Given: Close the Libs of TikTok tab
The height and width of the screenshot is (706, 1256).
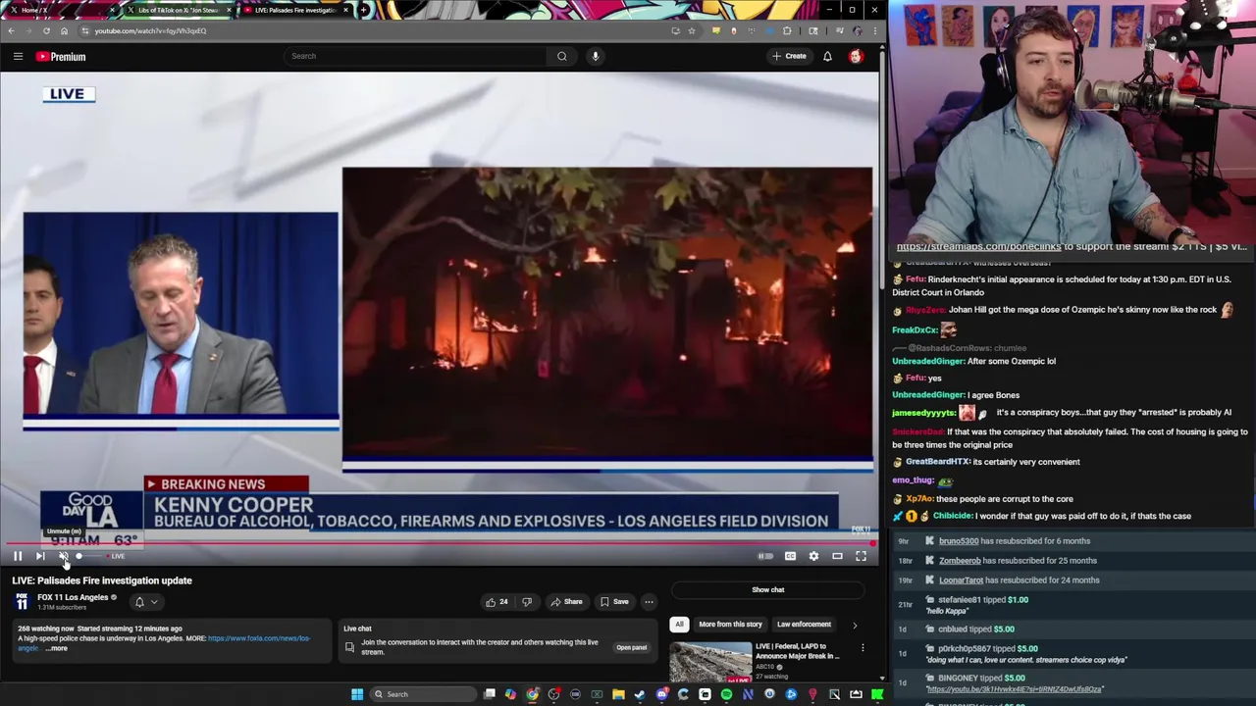Looking at the screenshot, I should coord(230,10).
